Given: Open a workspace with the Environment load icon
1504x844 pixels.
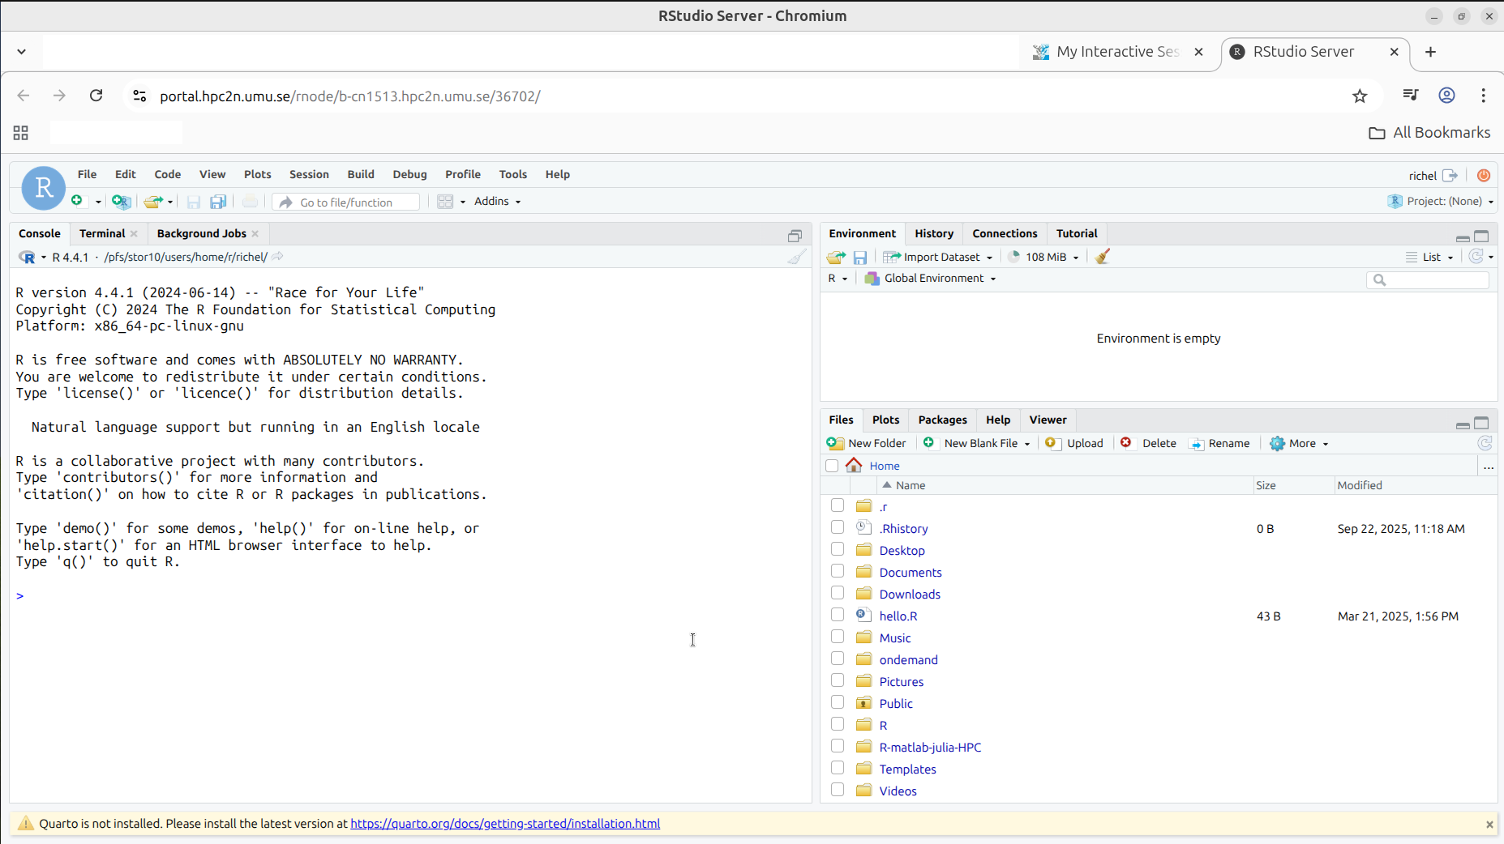Looking at the screenshot, I should pyautogui.click(x=835, y=257).
